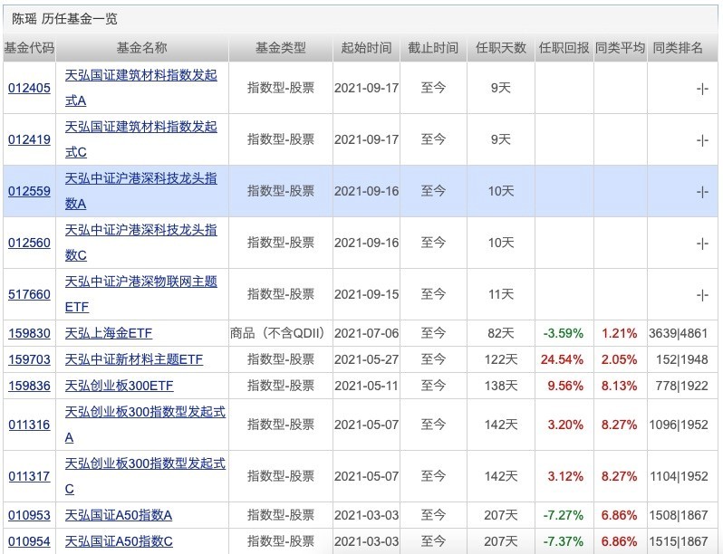Open fund code link 159836

click(x=29, y=386)
